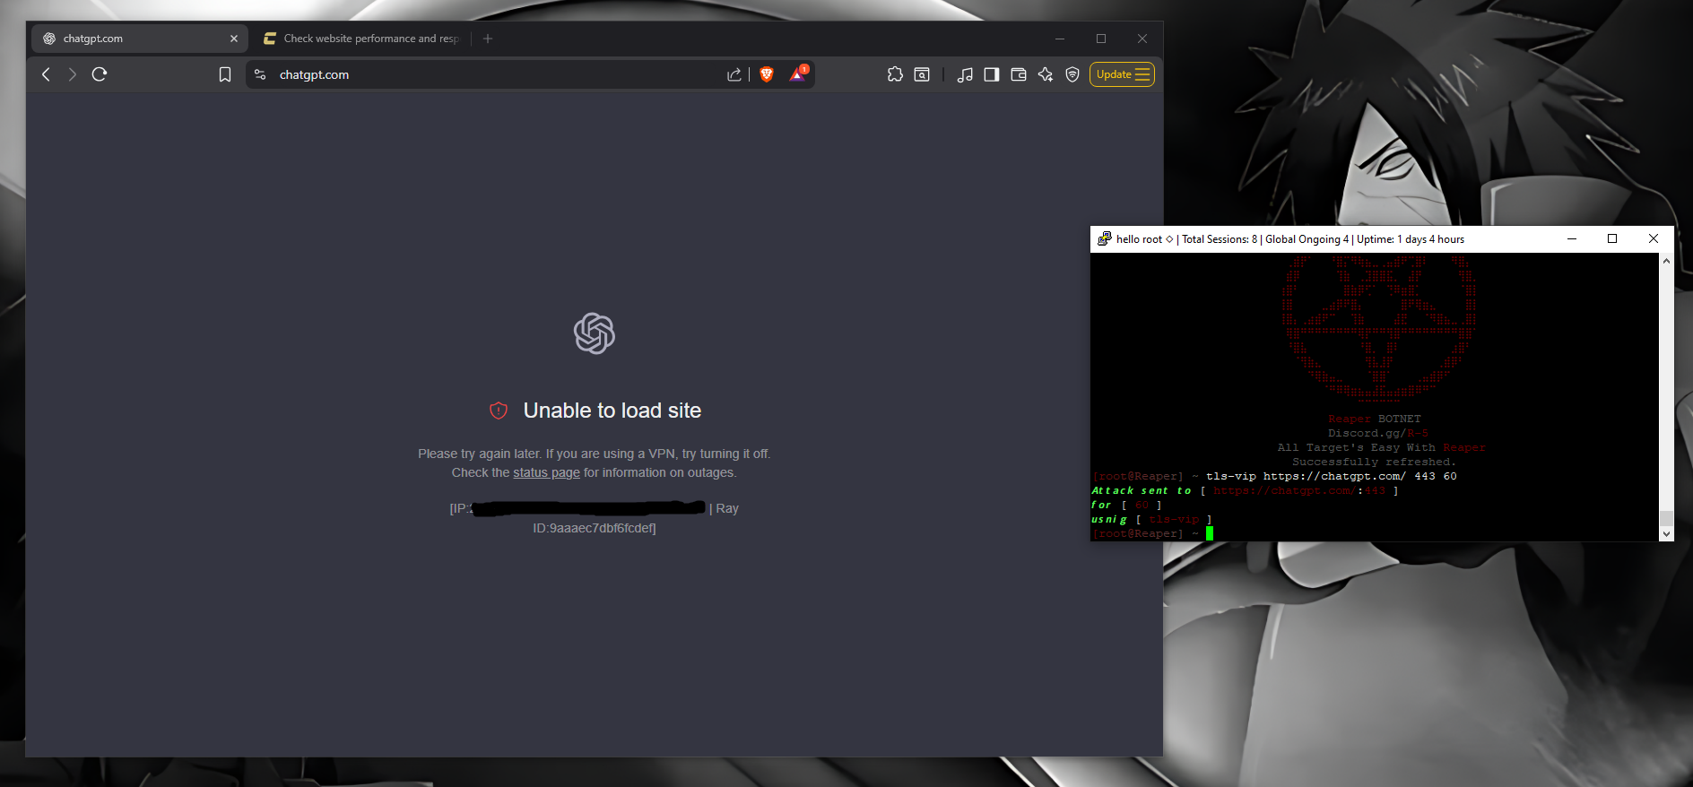This screenshot has width=1693, height=787.
Task: Open a new tab with plus button
Action: point(488,39)
